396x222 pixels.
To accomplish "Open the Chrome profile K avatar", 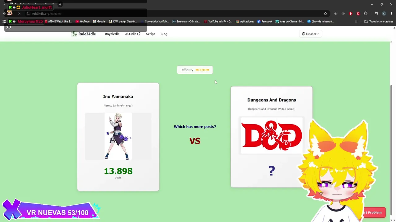I will tap(384, 14).
